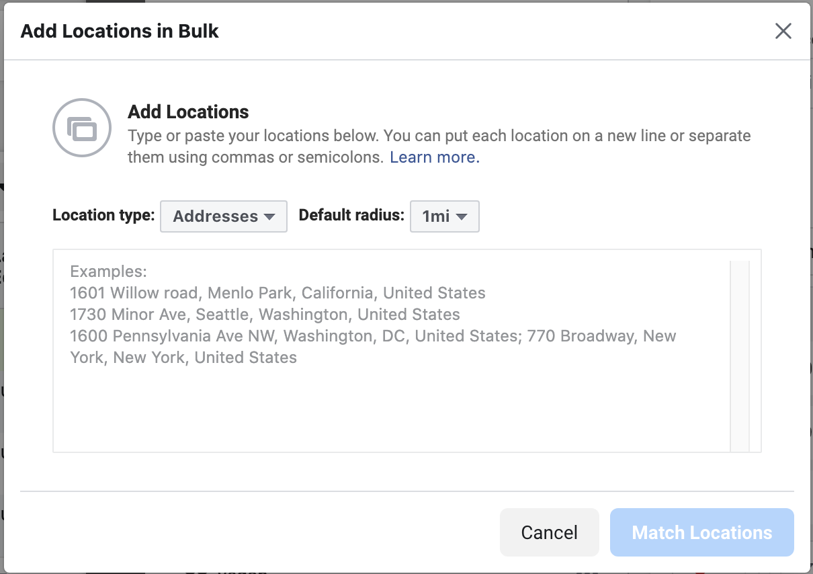Viewport: 813px width, 574px height.
Task: Click the arrow beside Addresses
Action: (269, 216)
